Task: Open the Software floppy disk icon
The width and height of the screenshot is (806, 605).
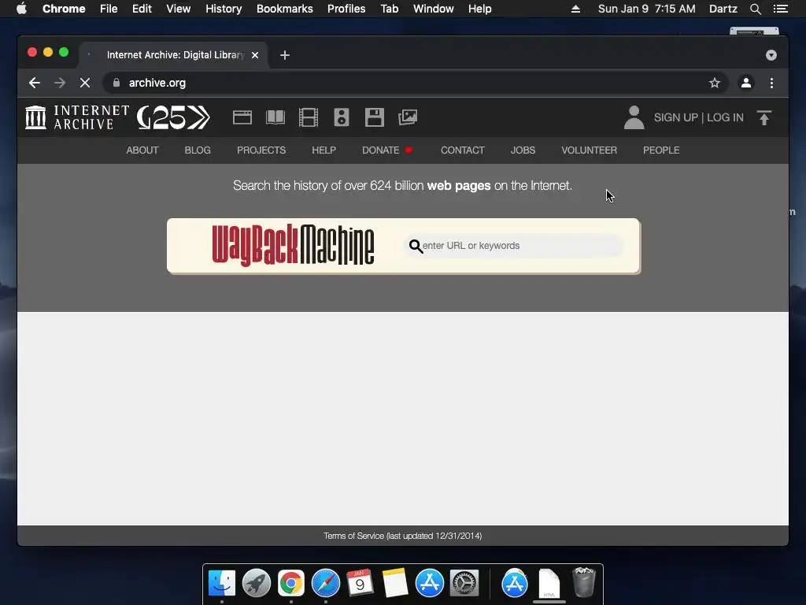Action: tap(375, 117)
